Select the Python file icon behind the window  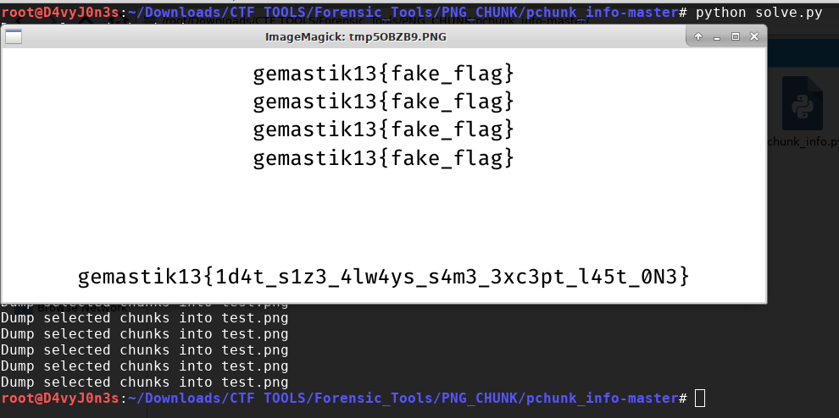tap(802, 104)
